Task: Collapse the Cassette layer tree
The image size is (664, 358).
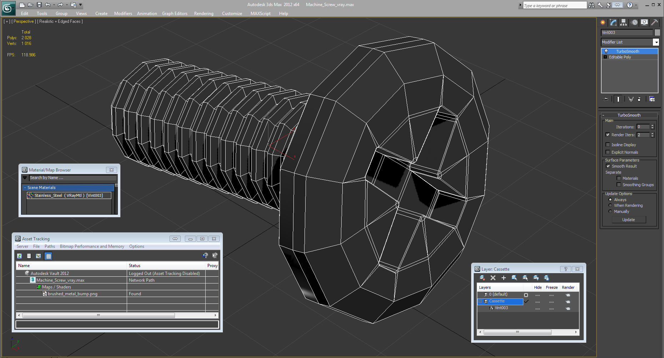Action: [x=480, y=301]
